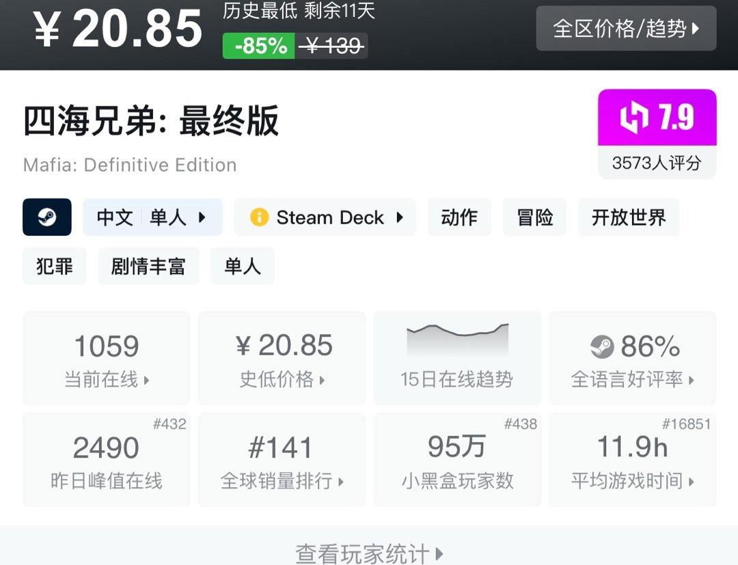Viewport: 738px width, 565px height.
Task: Select the 冒险 genre tag
Action: (534, 217)
